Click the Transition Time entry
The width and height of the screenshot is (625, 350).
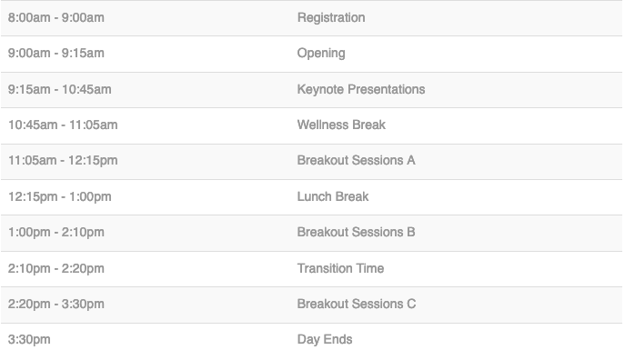[x=341, y=268]
